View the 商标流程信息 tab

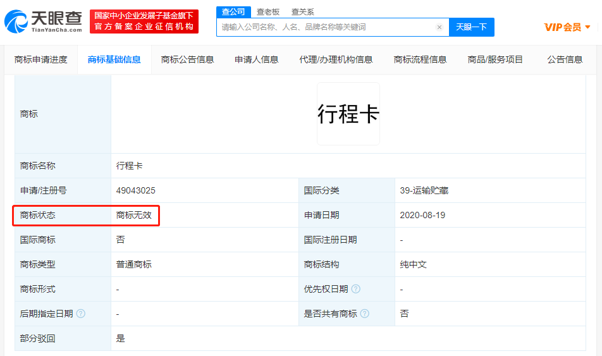pyautogui.click(x=420, y=59)
